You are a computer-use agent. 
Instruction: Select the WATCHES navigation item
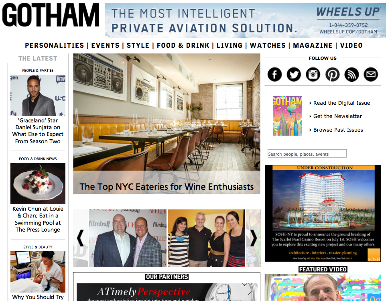(268, 45)
